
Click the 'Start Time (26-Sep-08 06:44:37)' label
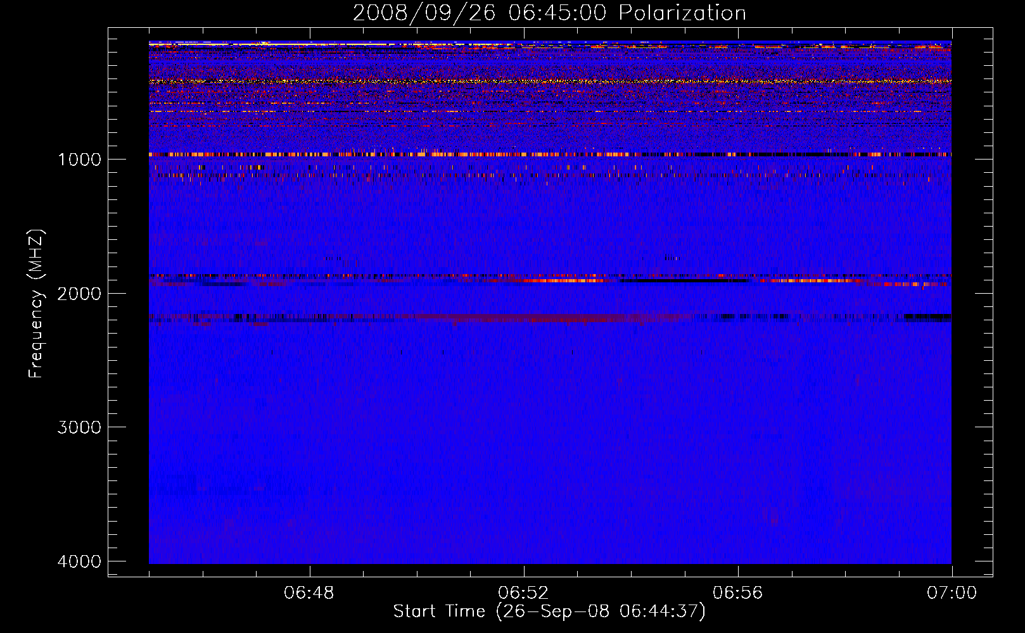549,611
